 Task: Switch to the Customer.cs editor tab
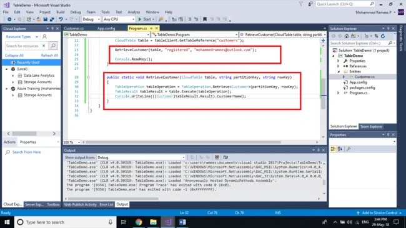pyautogui.click(x=74, y=28)
